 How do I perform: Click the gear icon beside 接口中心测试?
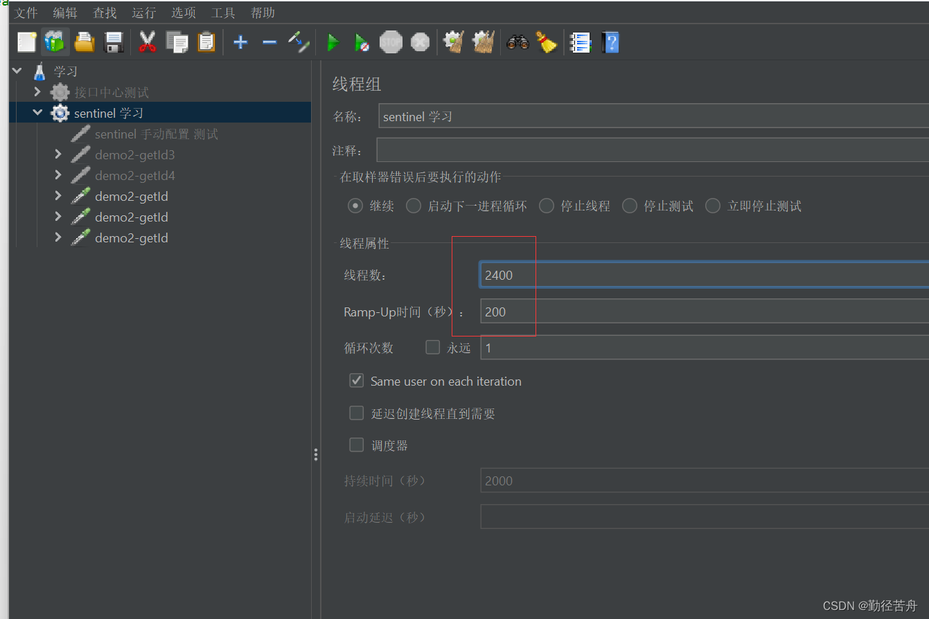(x=60, y=92)
